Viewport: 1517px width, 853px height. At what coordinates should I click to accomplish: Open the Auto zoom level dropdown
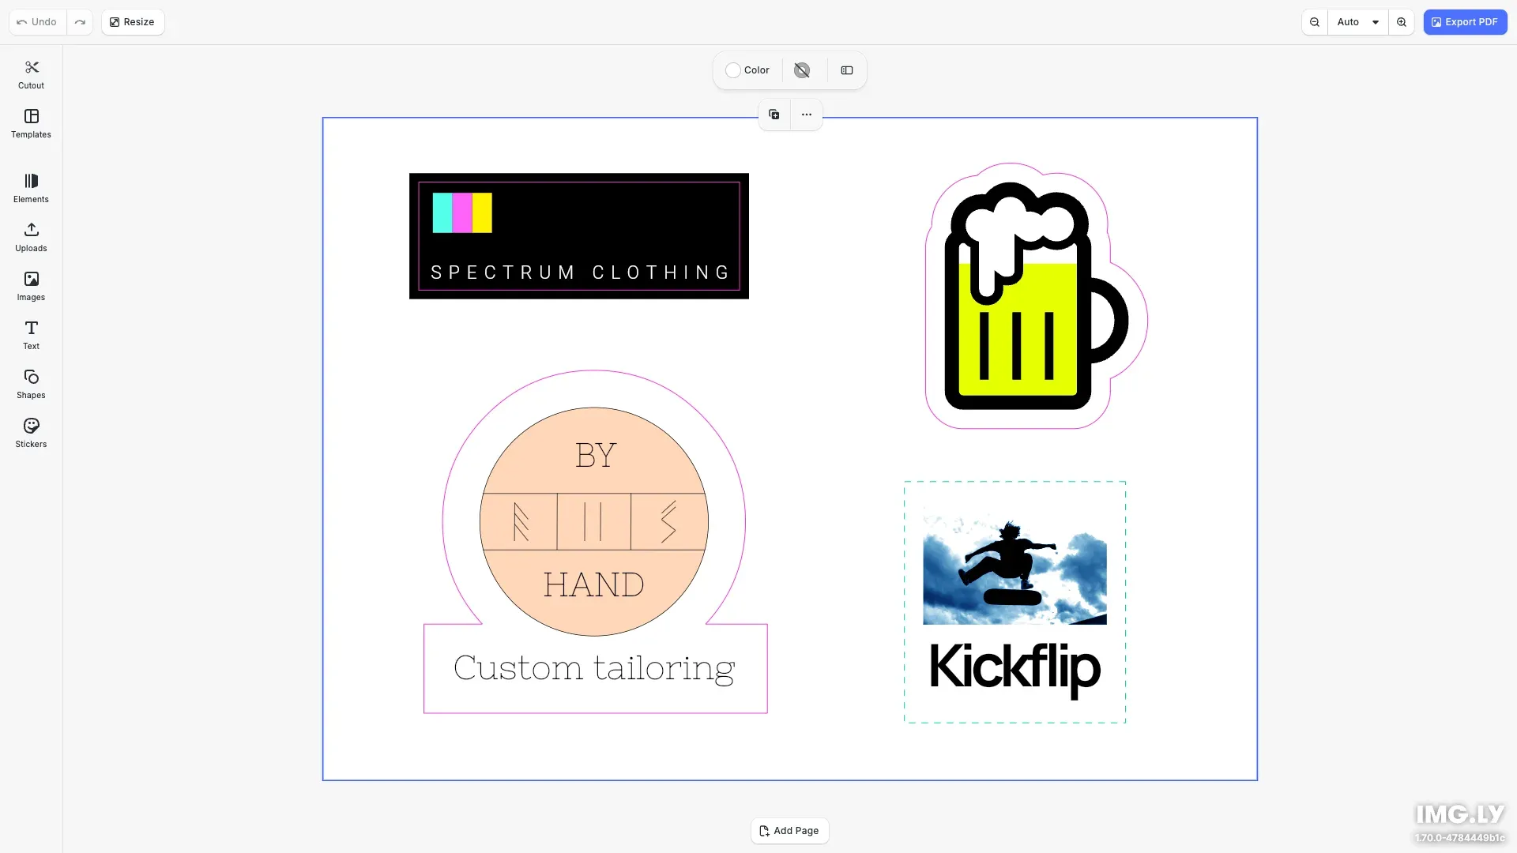coord(1357,22)
